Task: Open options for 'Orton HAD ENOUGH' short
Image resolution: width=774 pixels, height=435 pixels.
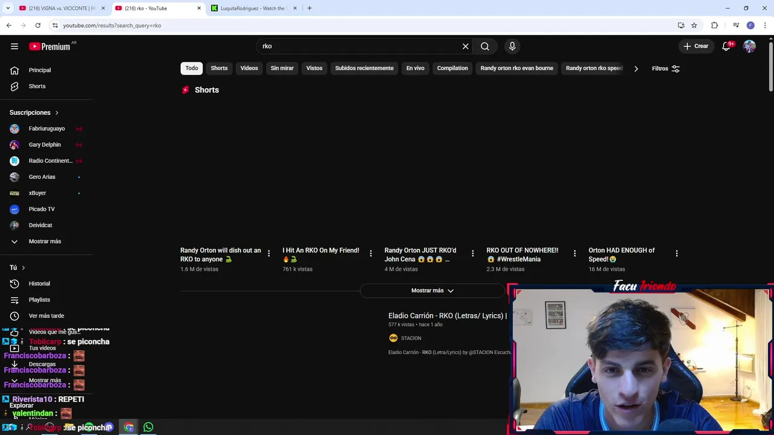Action: [x=677, y=254]
